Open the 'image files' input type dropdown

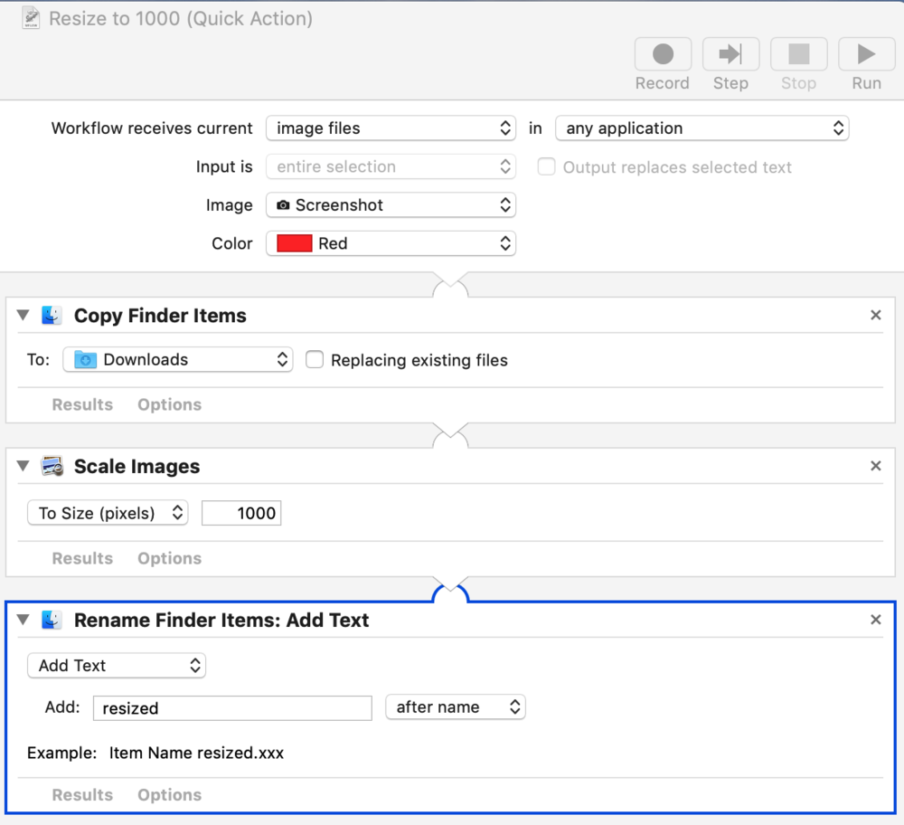(391, 128)
